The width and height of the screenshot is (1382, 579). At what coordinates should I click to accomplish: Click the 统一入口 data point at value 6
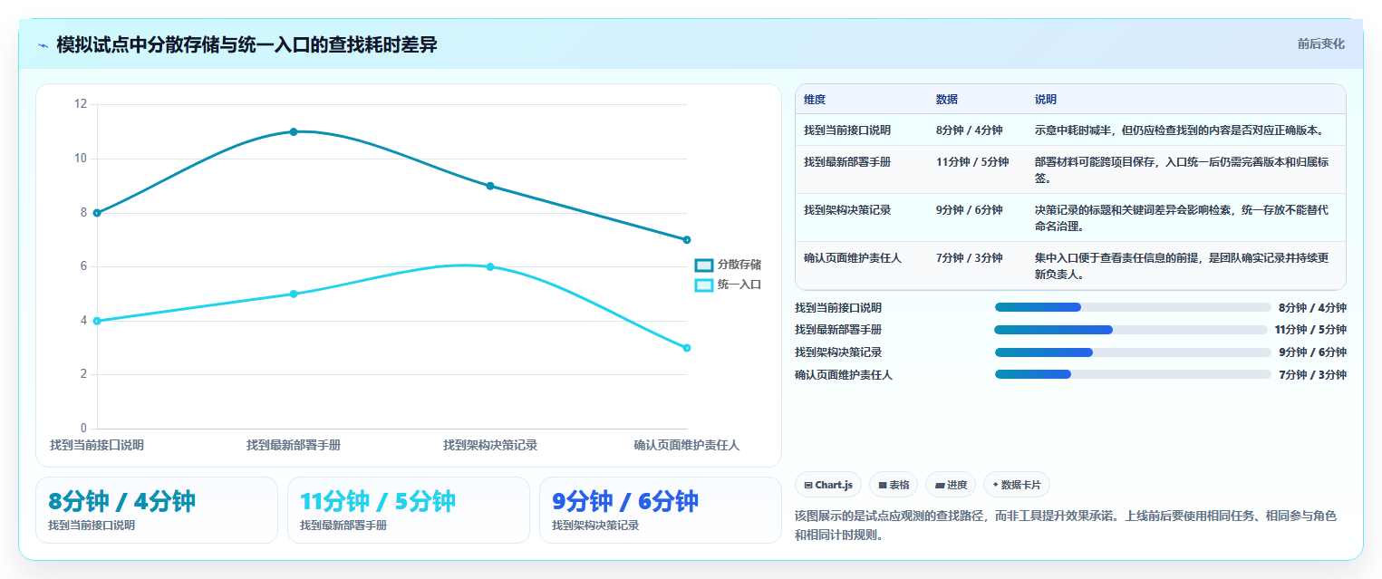(x=490, y=266)
